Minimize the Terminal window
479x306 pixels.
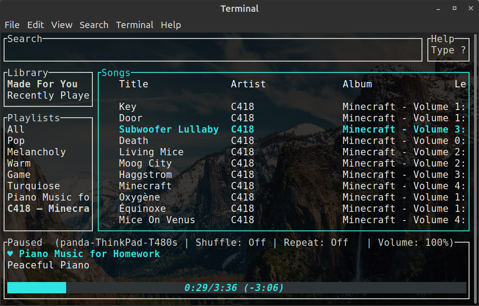pos(438,9)
